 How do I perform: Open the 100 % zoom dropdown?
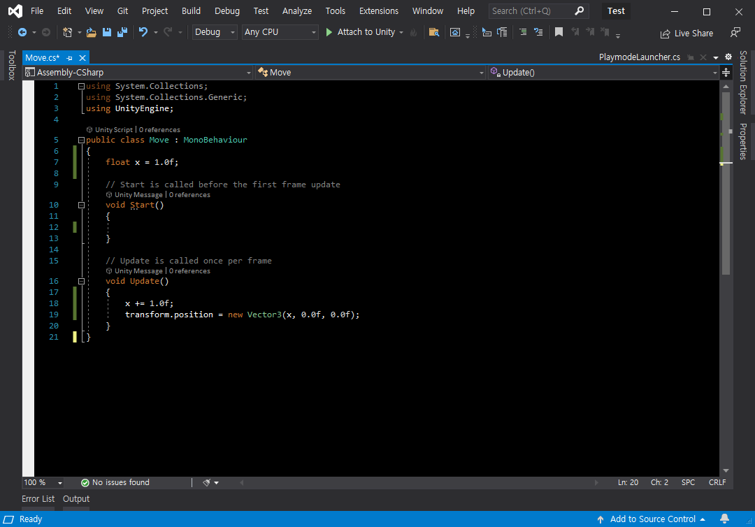pyautogui.click(x=43, y=482)
